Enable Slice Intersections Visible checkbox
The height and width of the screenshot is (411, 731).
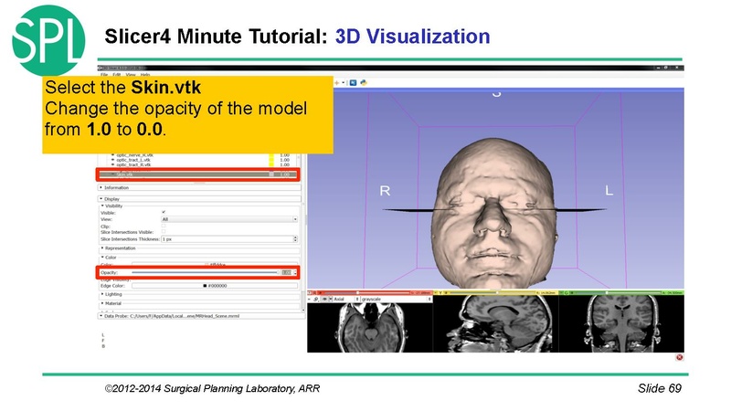coord(164,232)
